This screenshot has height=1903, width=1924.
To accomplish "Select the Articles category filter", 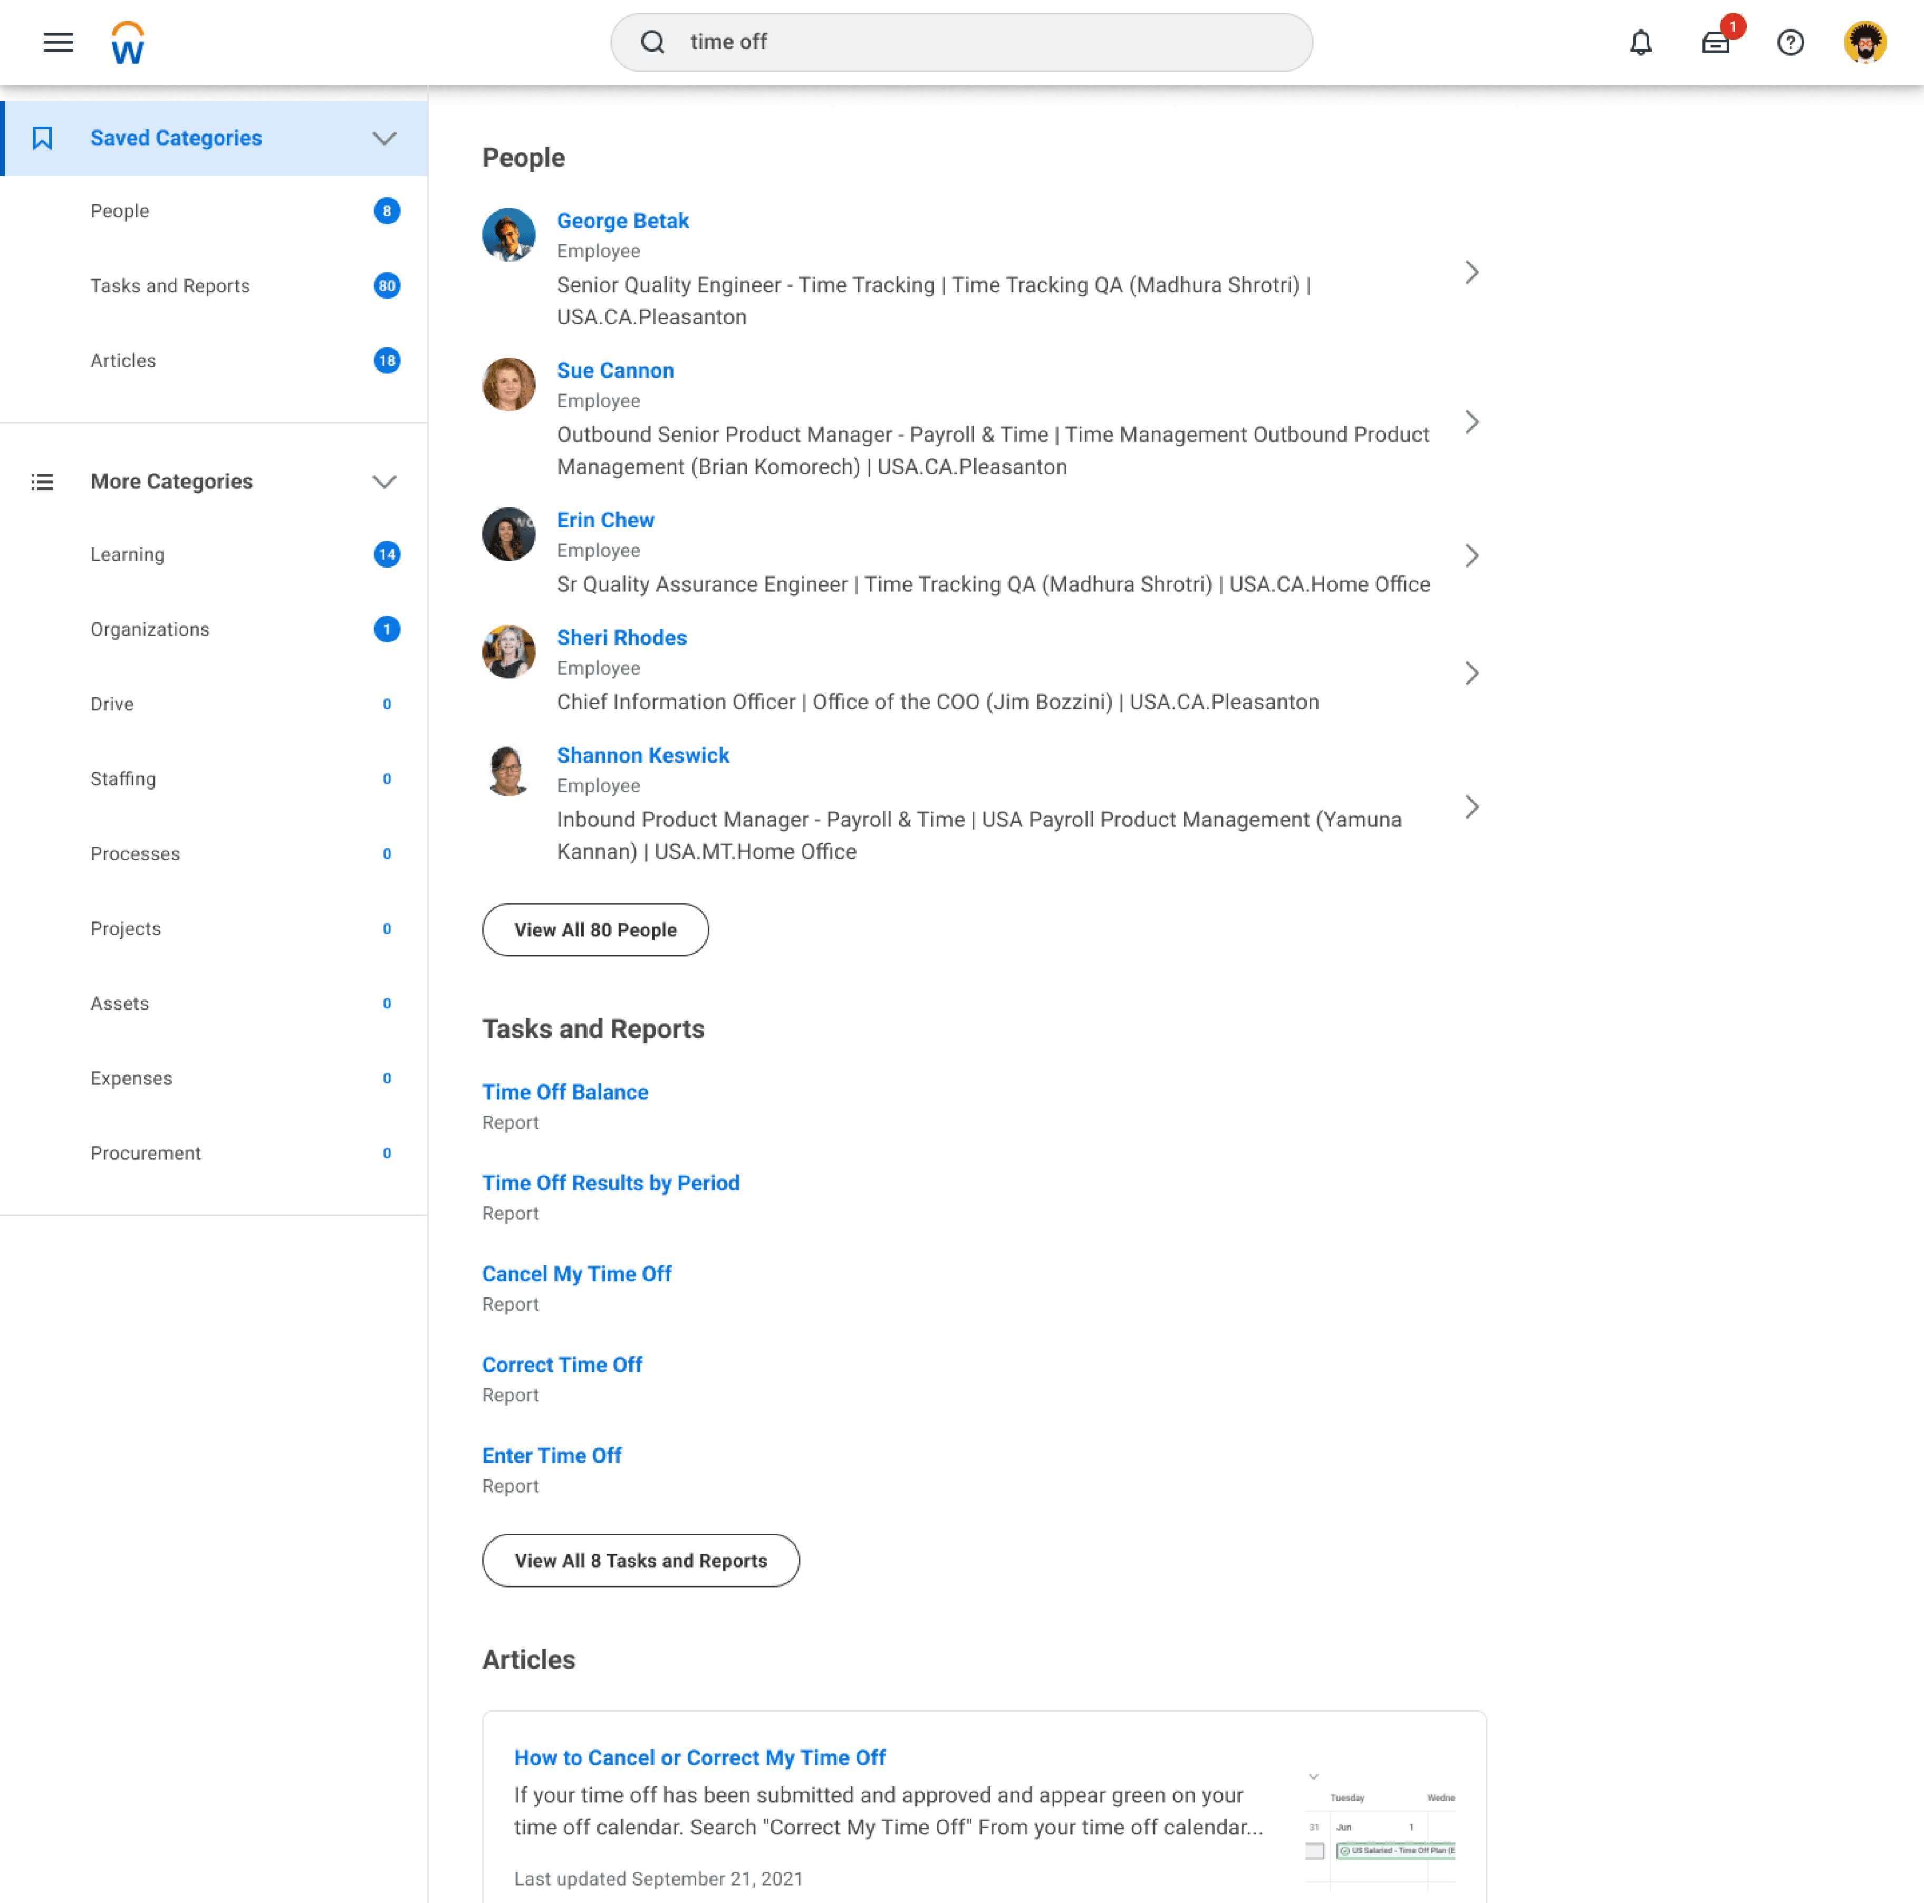I will click(x=123, y=360).
